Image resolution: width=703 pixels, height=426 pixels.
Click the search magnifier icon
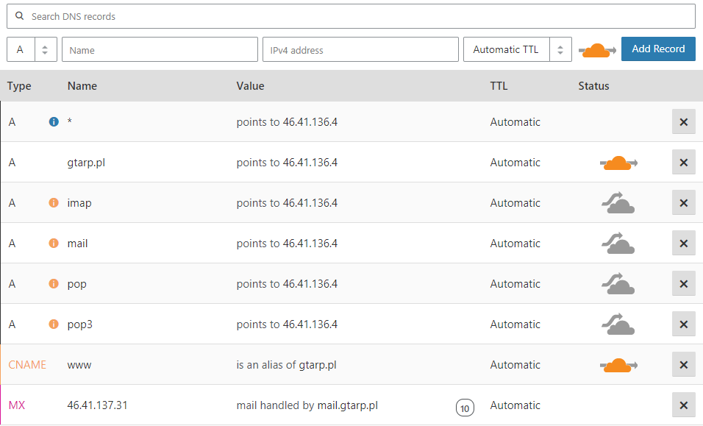tap(18, 16)
